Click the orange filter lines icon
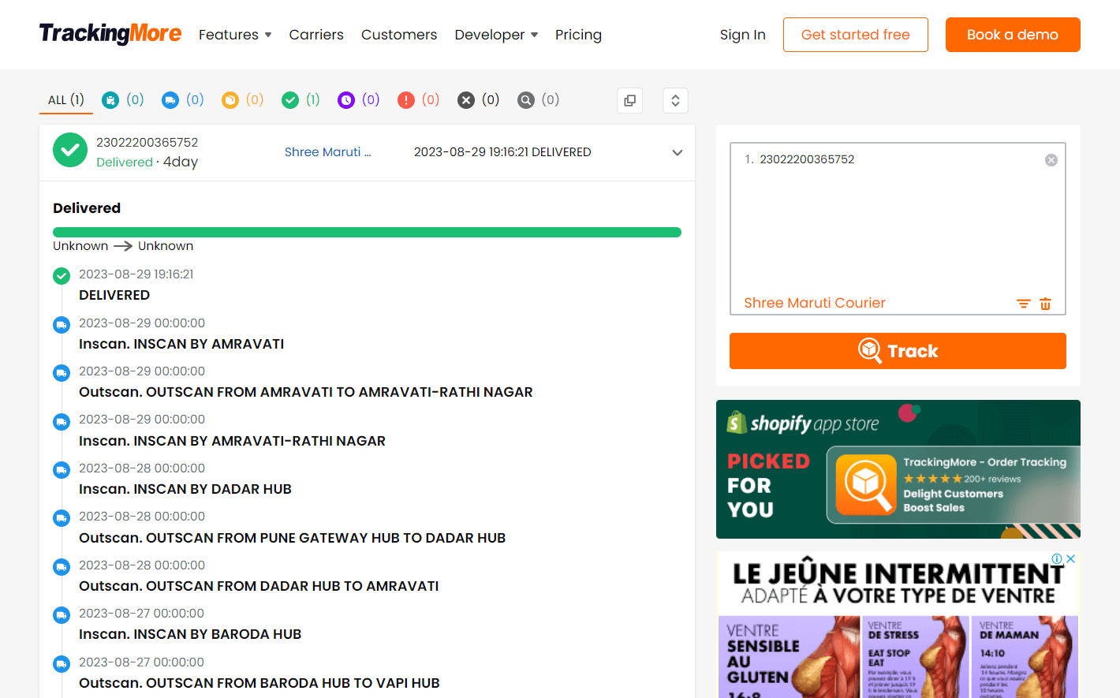Viewport: 1120px width, 698px height. point(1023,304)
